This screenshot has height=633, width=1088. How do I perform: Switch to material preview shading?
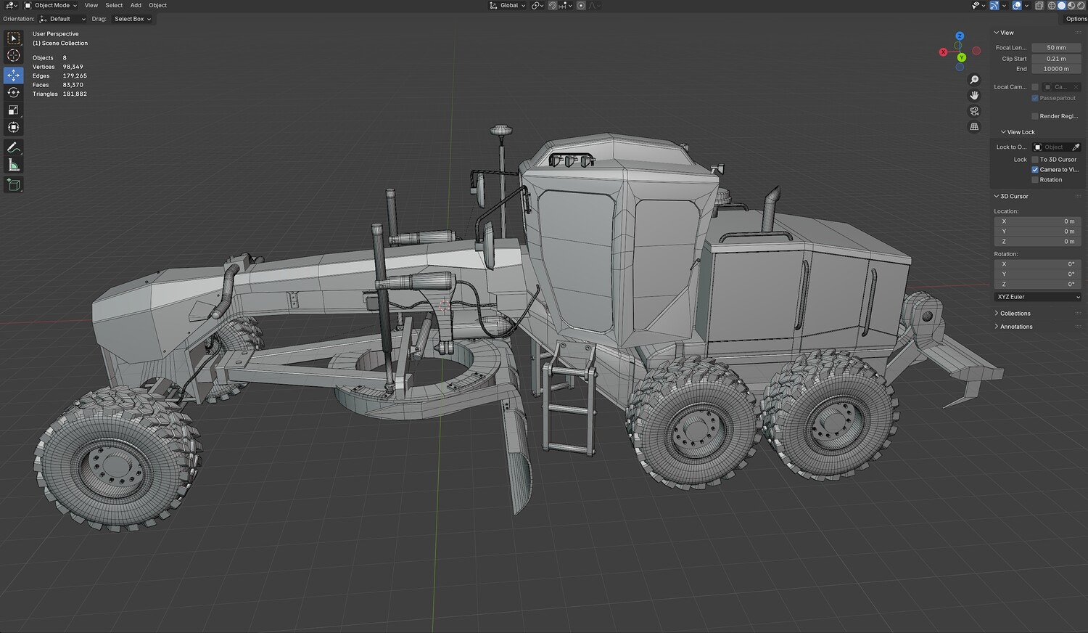(1071, 5)
